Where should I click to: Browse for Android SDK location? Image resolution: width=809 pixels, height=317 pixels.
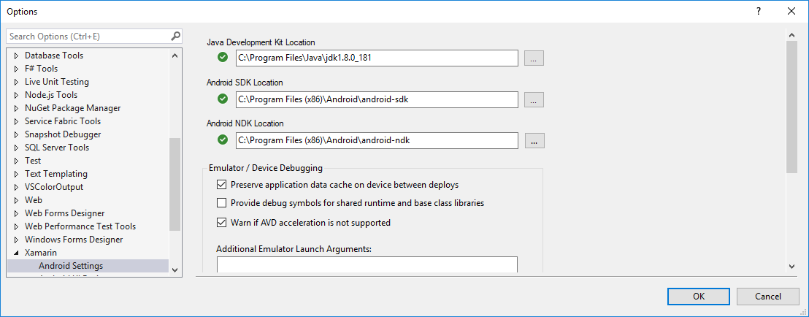click(534, 99)
